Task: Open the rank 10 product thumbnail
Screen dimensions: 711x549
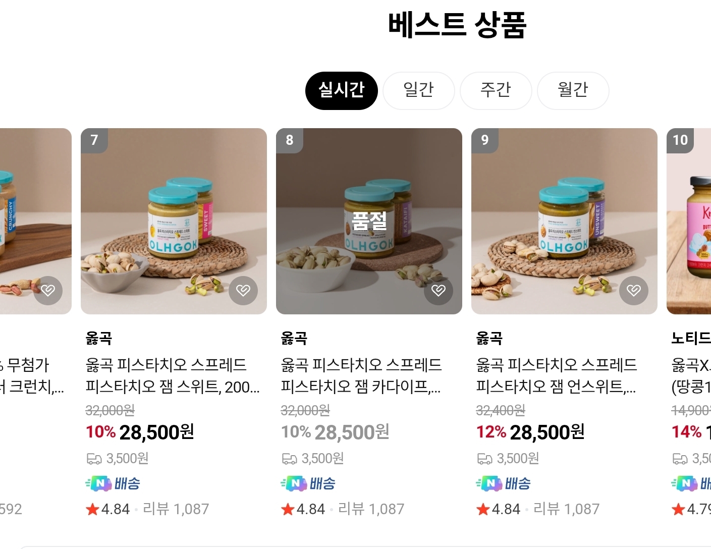Action: click(689, 221)
